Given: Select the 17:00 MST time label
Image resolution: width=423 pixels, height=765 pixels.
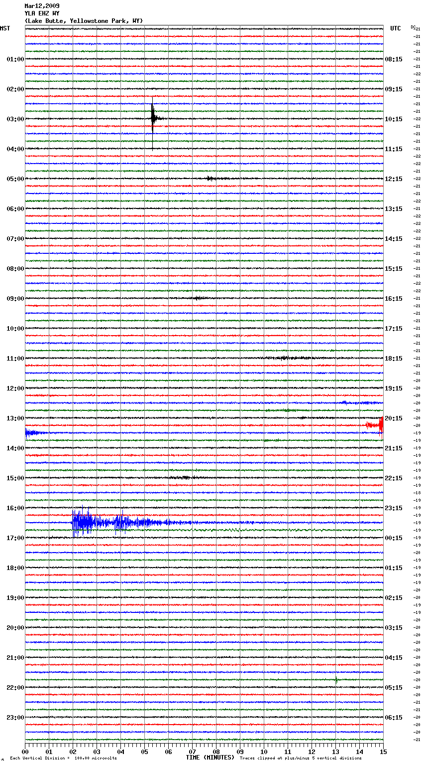Looking at the screenshot, I should pyautogui.click(x=15, y=538).
